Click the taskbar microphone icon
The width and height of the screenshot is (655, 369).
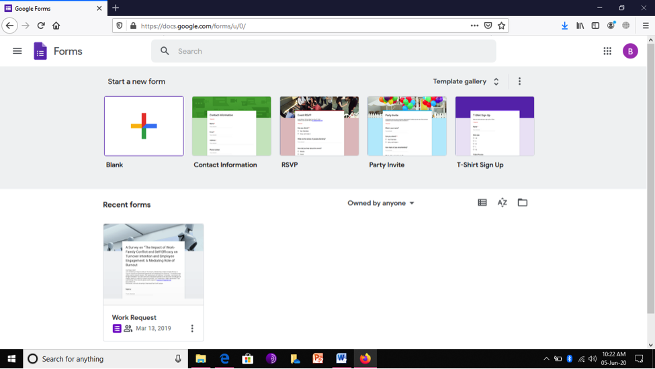[x=178, y=359]
